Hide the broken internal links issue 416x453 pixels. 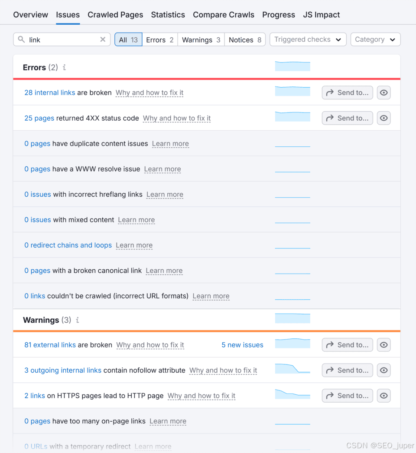tap(383, 93)
